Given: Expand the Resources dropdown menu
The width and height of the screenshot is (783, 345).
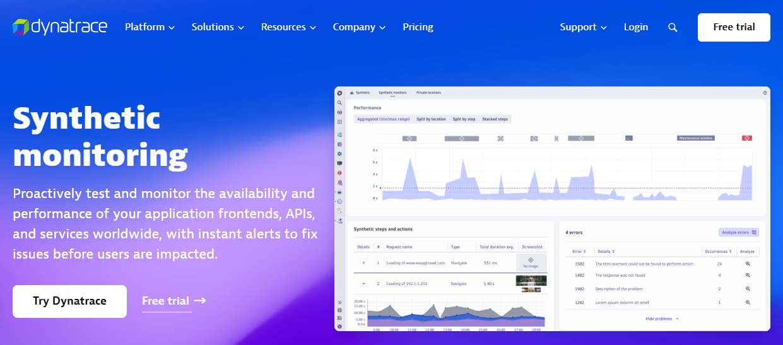Looking at the screenshot, I should click(x=288, y=27).
